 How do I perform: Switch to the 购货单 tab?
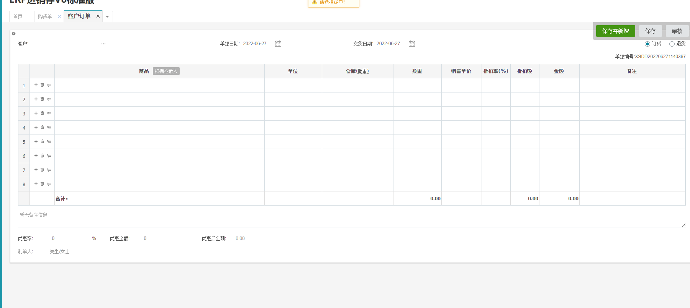click(x=45, y=16)
